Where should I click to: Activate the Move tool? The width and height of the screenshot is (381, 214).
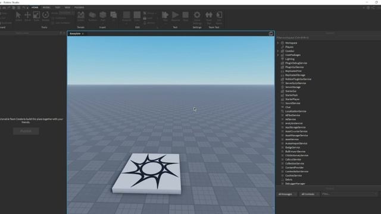coord(27,17)
